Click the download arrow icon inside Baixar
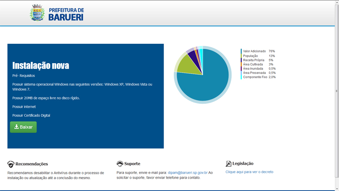This screenshot has height=191, width=339. (17, 127)
